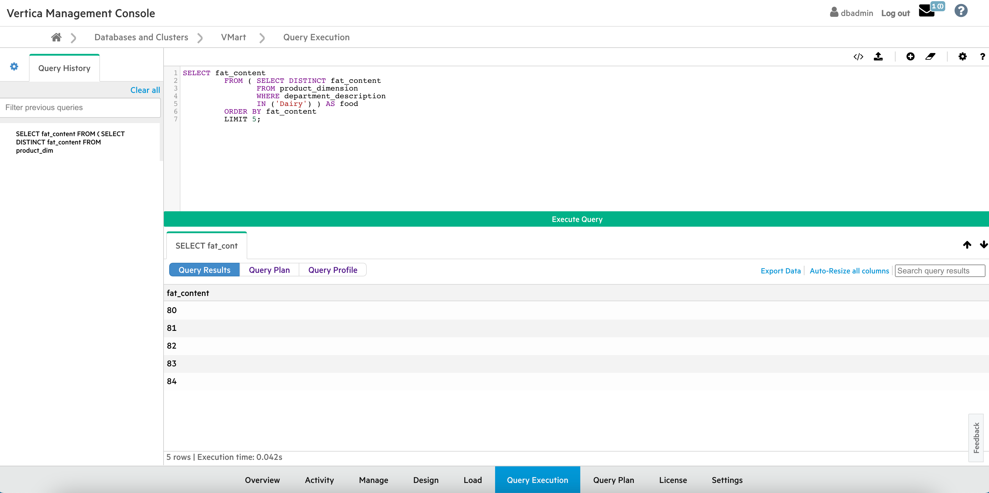Click editor line 7 LIMIT 5 text
The height and width of the screenshot is (493, 989).
[x=242, y=119]
